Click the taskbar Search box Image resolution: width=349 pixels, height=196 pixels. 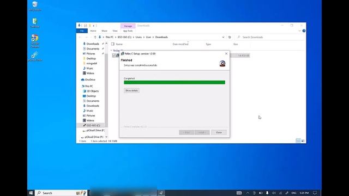62,193
